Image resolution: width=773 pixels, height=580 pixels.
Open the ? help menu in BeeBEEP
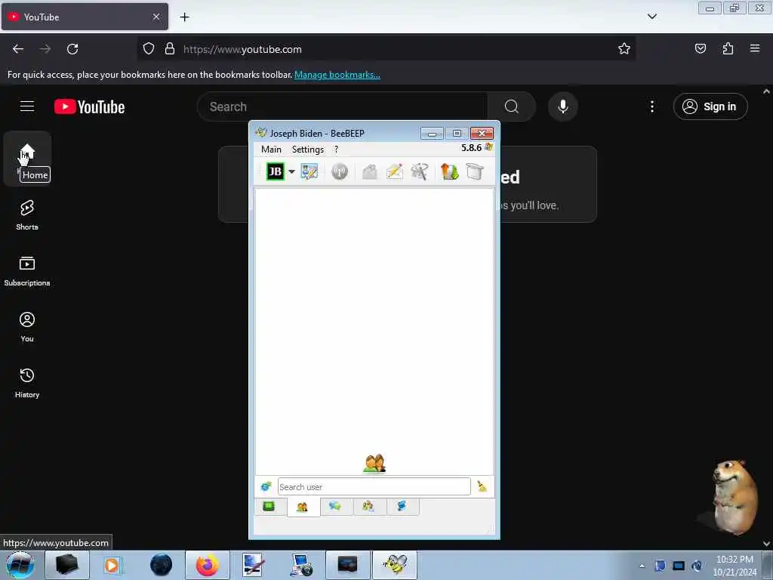336,150
